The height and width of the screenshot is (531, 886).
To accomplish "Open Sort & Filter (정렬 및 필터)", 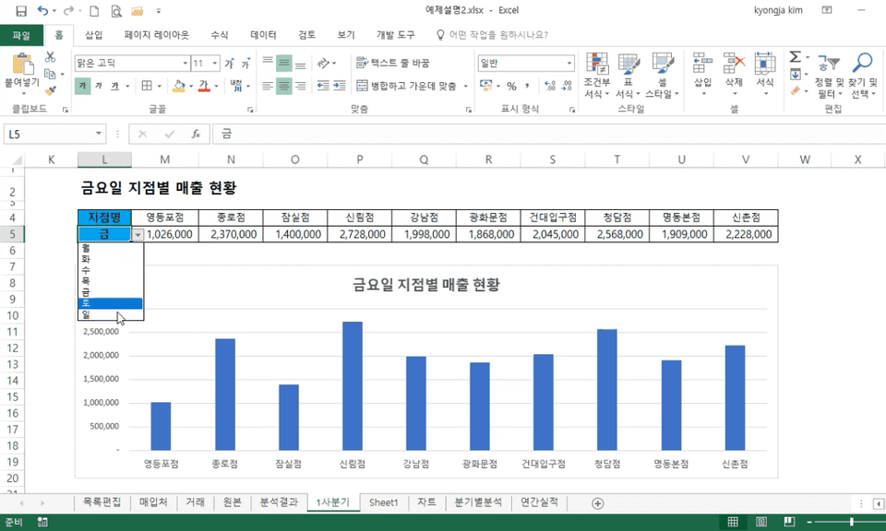I will point(829,75).
